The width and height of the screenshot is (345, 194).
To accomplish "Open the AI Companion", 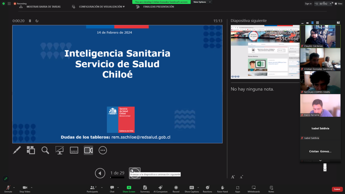I will tap(160, 189).
